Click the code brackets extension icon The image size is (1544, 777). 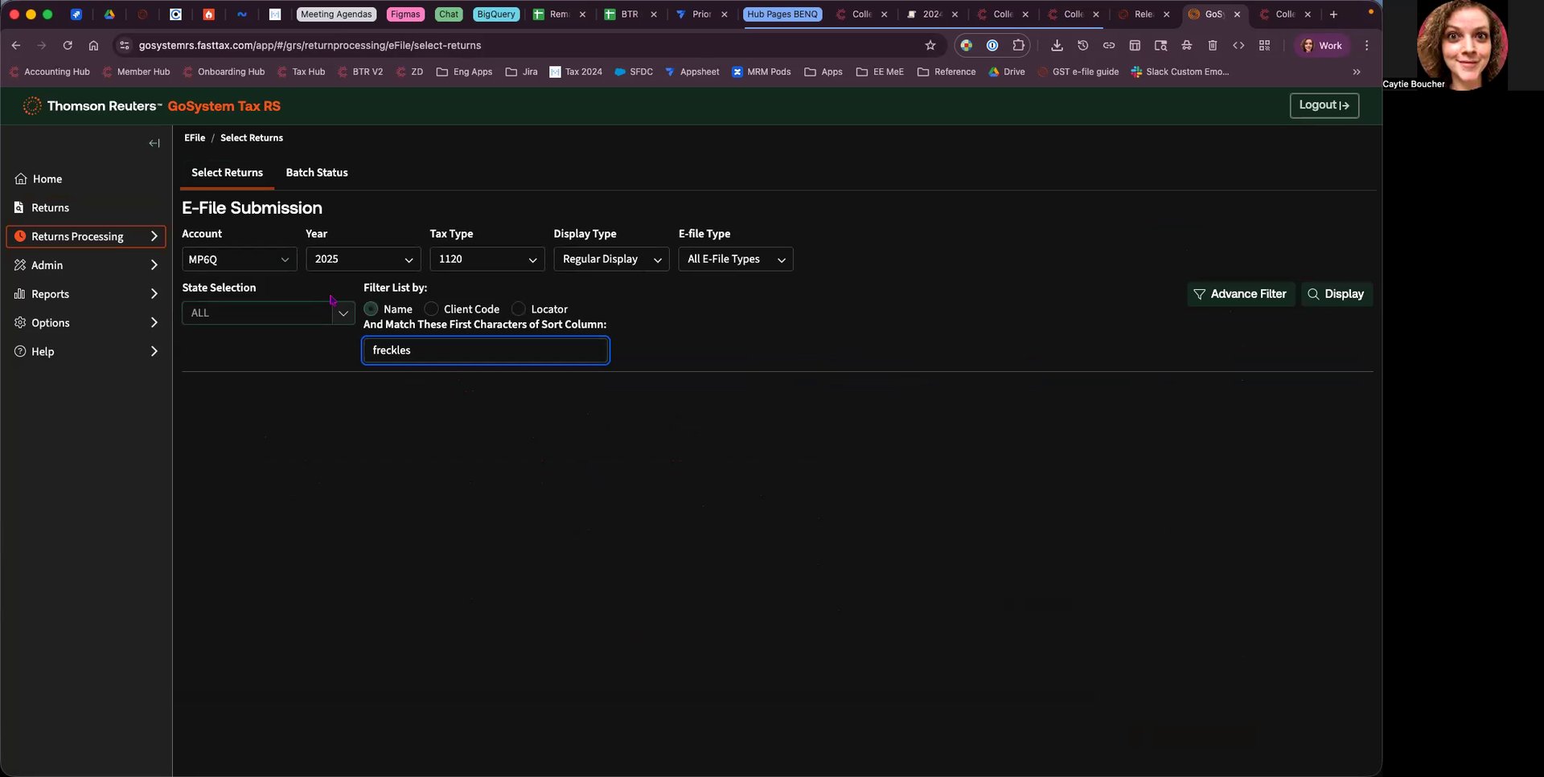point(1238,46)
